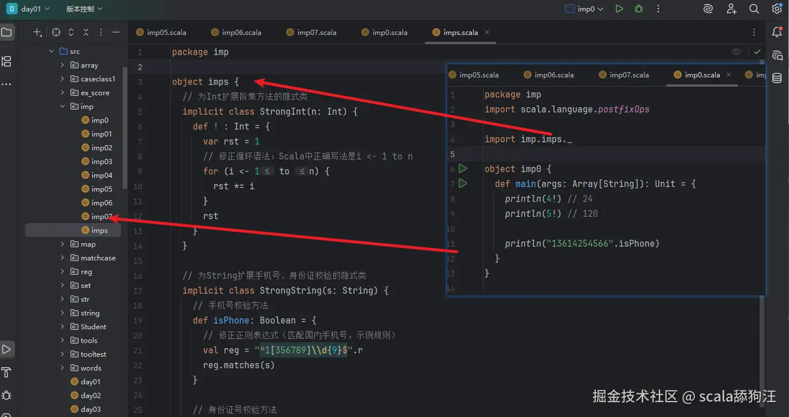Screen dimensions: 789x417
Task: Show hidden editor tabs via tab bar dots
Action: (754, 32)
